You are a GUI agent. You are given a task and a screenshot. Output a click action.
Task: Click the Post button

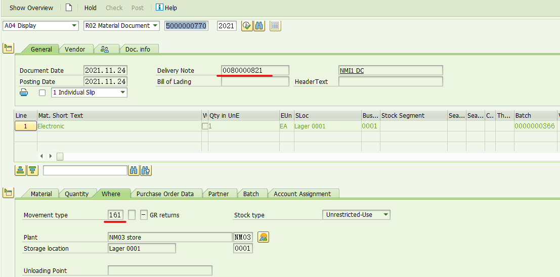point(138,8)
